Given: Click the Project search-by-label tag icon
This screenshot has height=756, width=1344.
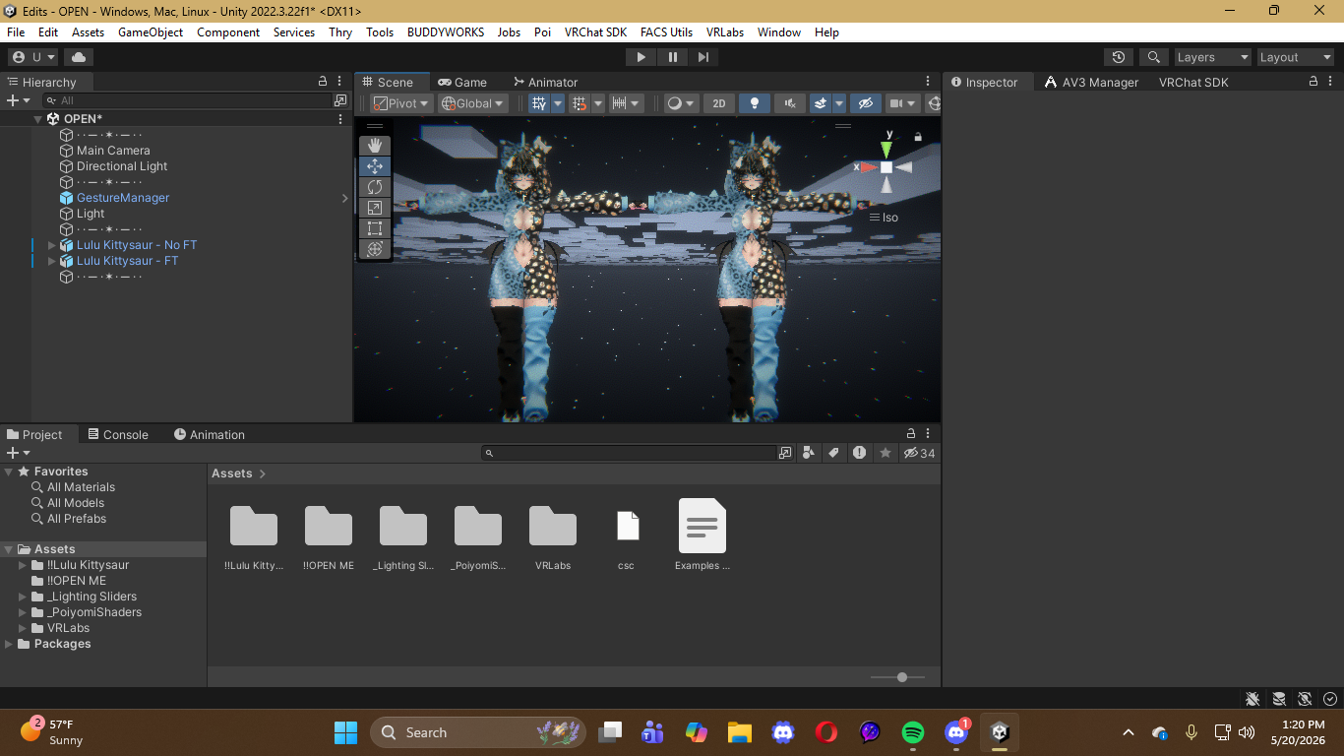Looking at the screenshot, I should (x=834, y=453).
